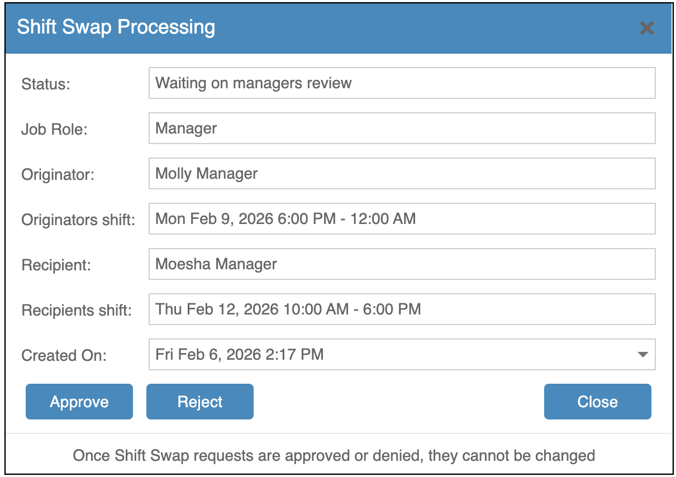Click the Status field showing Waiting on managers review
This screenshot has height=477, width=676.
(402, 83)
